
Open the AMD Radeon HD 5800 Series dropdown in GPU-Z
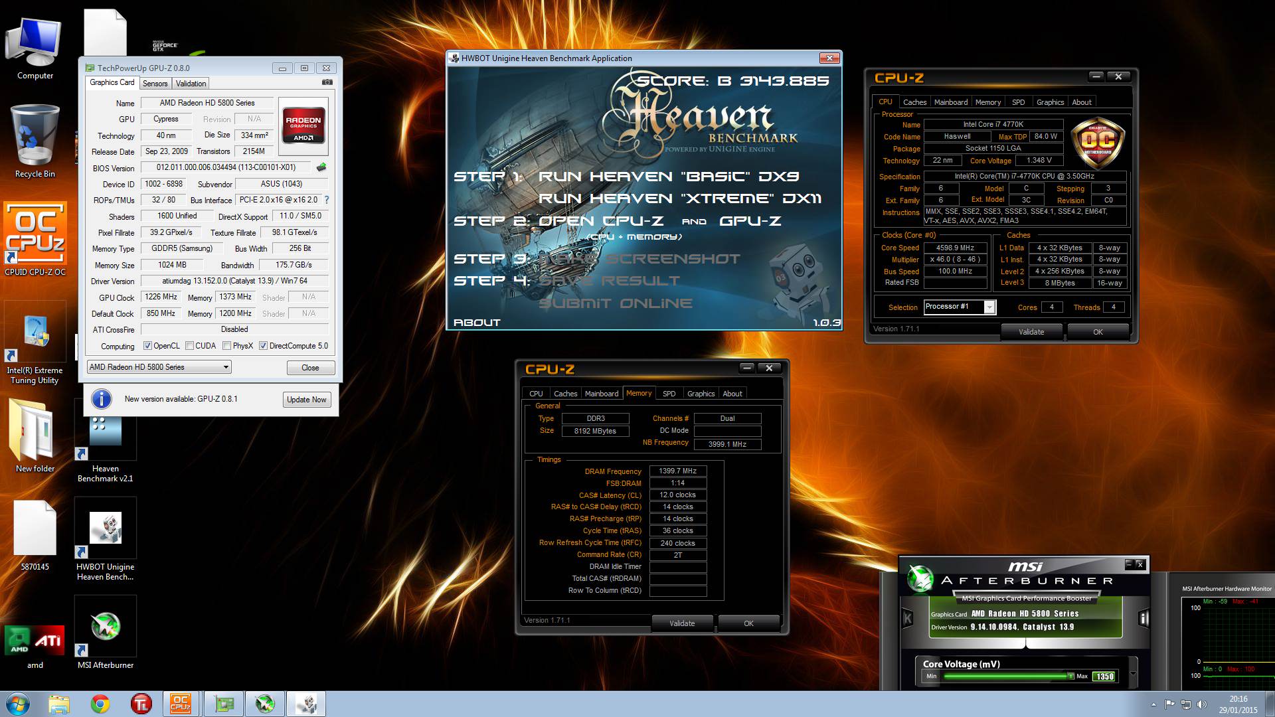tap(159, 367)
